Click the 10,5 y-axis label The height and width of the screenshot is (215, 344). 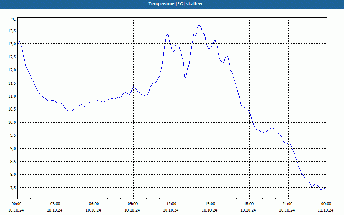coord(12,109)
